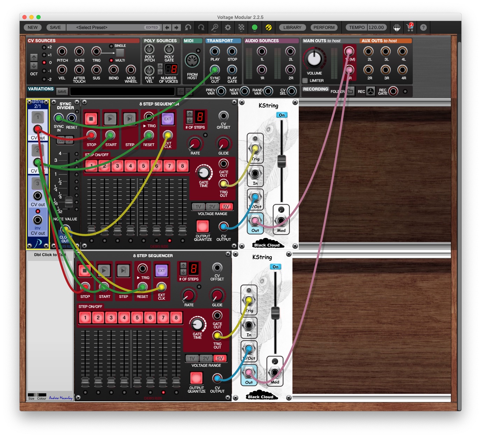Increase number of steps on top sequencer
The height and width of the screenshot is (437, 481).
(x=189, y=114)
